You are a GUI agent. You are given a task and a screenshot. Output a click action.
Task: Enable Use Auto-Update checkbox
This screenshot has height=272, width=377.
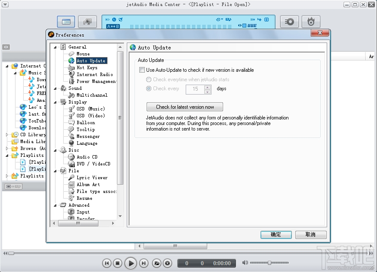141,70
